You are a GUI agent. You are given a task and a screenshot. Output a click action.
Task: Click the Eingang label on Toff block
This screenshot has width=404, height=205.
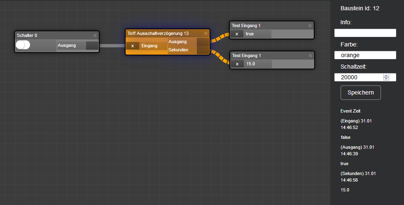(x=149, y=46)
